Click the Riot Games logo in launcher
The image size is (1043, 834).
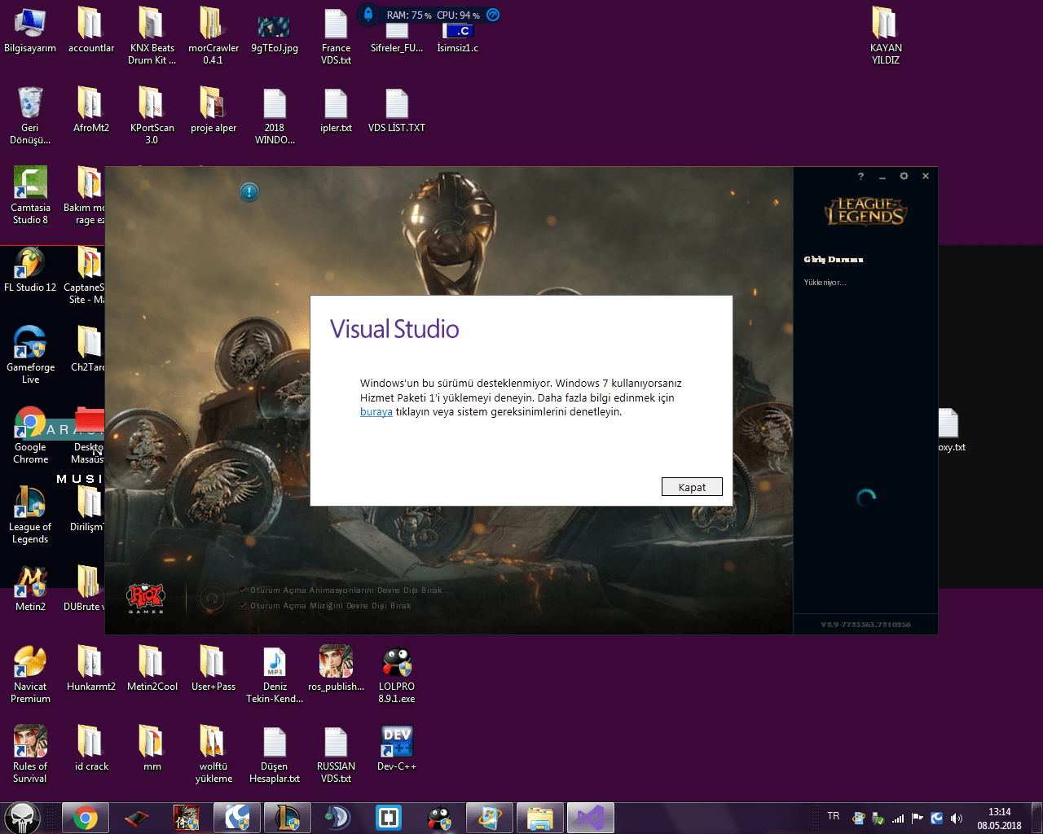(146, 599)
